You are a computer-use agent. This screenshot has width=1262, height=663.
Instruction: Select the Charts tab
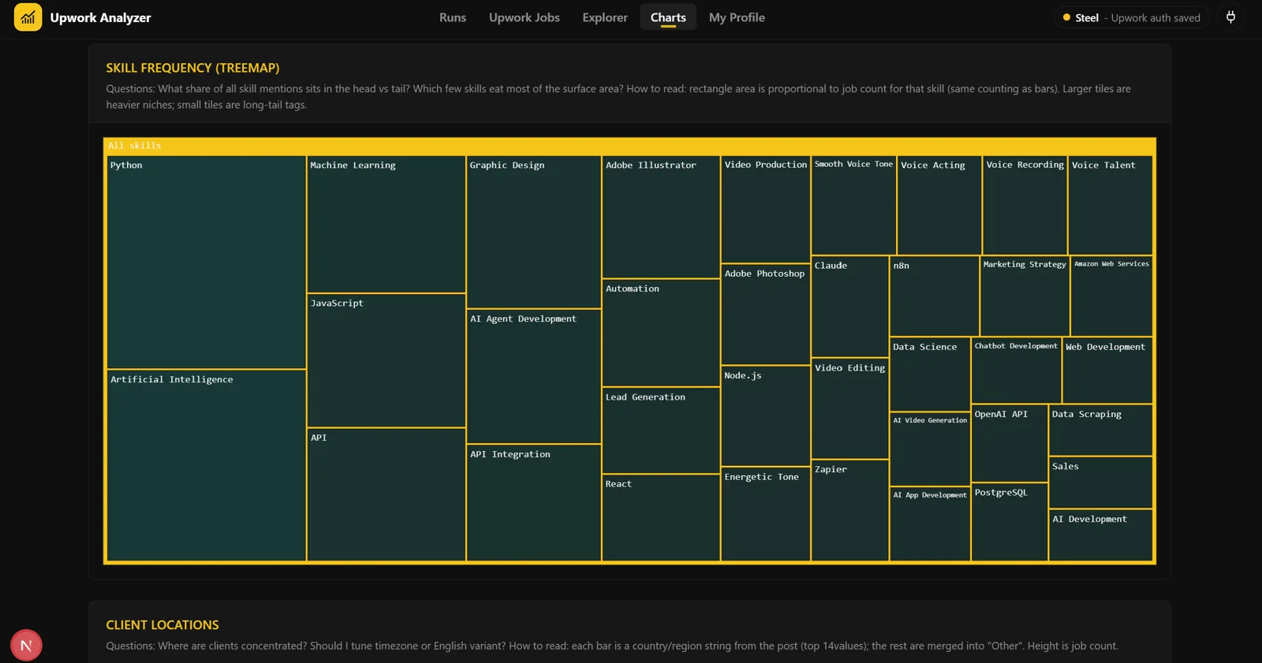pyautogui.click(x=668, y=17)
